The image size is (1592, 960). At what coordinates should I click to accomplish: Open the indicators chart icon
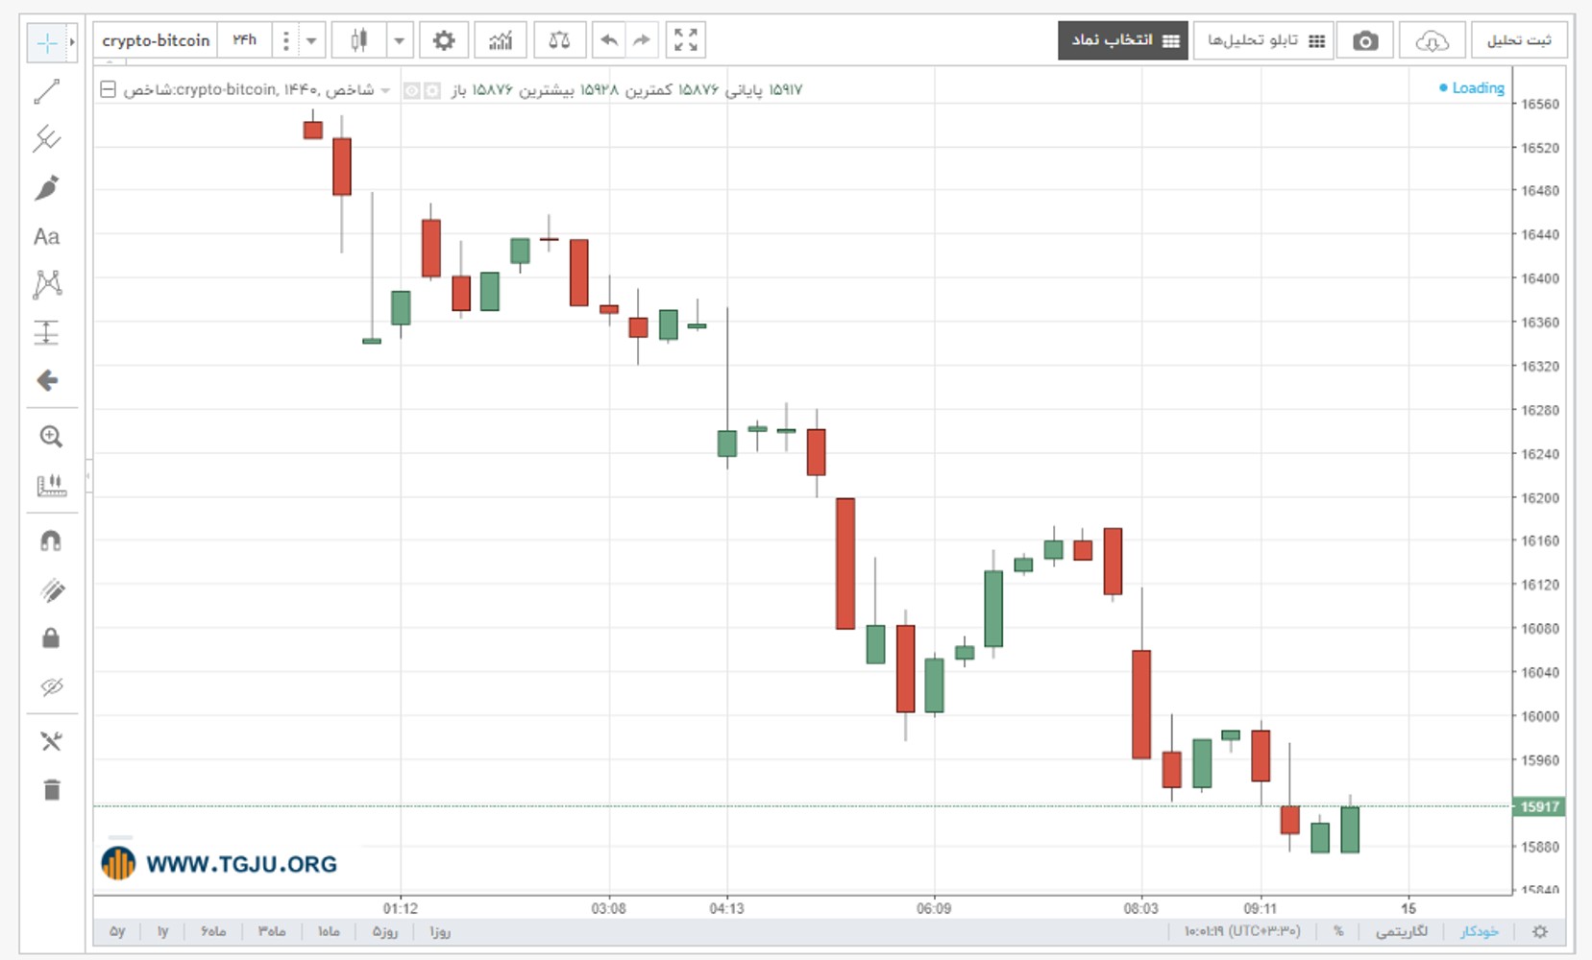[501, 40]
